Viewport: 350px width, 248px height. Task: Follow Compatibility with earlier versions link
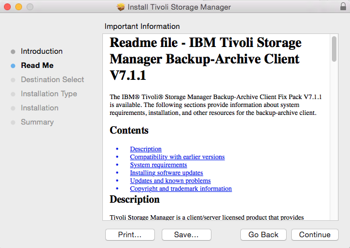[x=177, y=157]
